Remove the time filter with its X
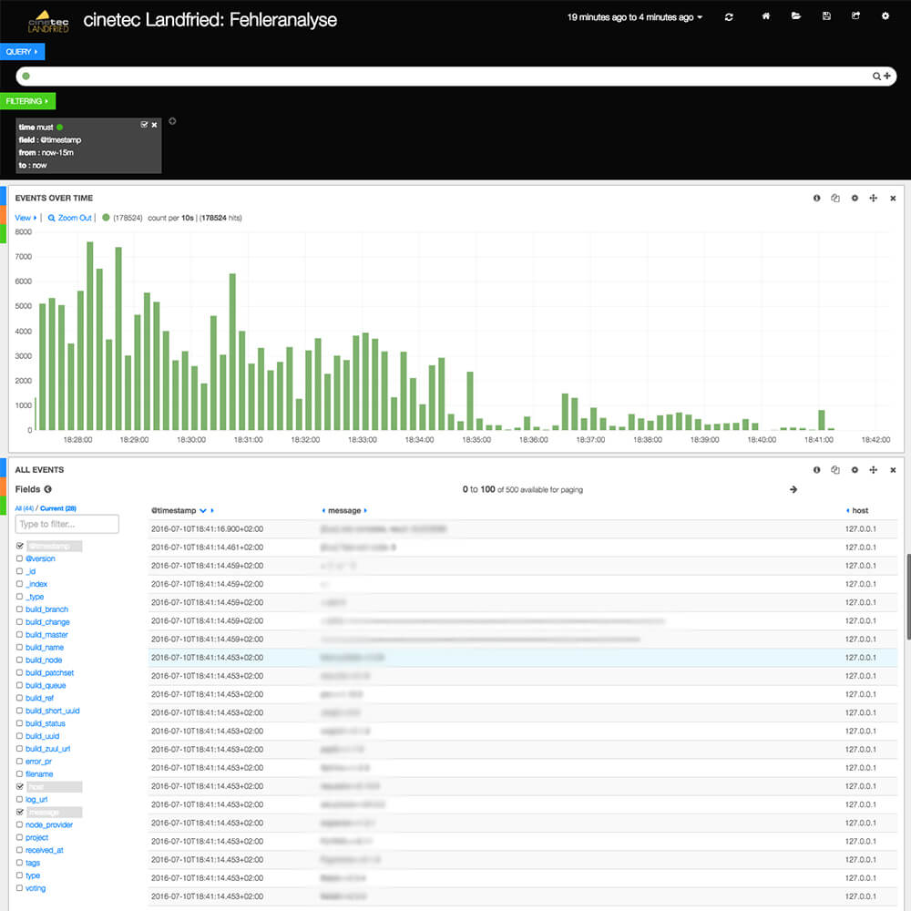The width and height of the screenshot is (911, 911). pyautogui.click(x=155, y=125)
